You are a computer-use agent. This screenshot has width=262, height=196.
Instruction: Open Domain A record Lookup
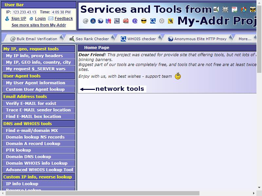pos(39,143)
